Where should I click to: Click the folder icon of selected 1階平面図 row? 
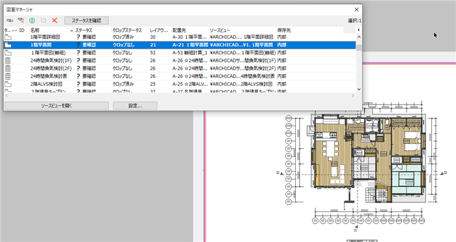coord(8,45)
